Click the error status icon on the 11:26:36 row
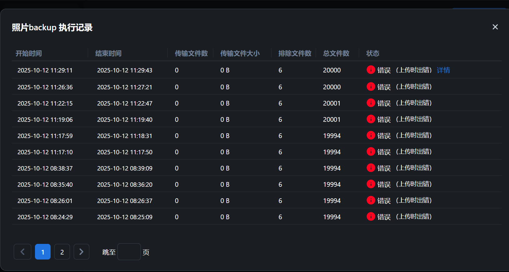This screenshot has width=509, height=272. (x=371, y=87)
